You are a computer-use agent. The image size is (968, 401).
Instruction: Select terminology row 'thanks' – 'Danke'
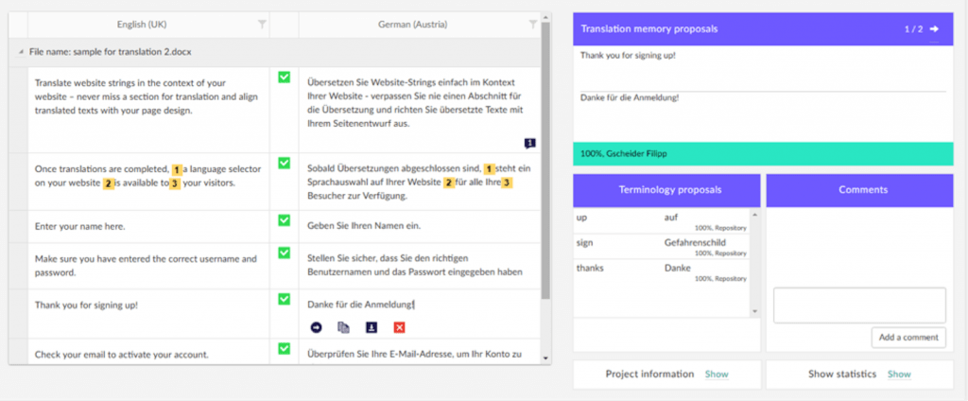(662, 271)
